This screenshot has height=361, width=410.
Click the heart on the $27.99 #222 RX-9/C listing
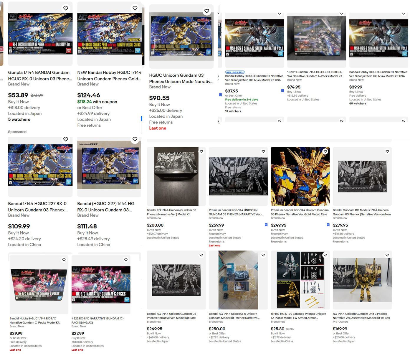(x=126, y=260)
